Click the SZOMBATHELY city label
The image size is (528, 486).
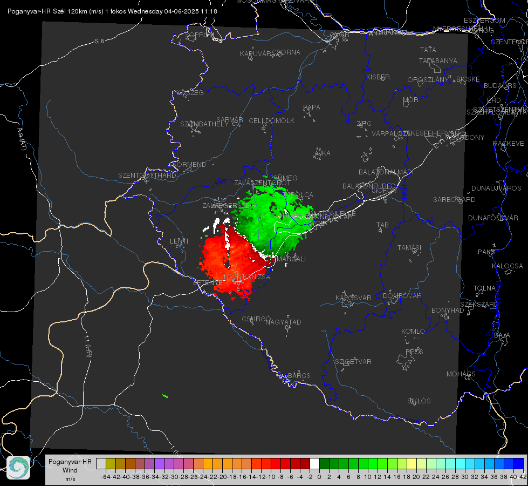pyautogui.click(x=204, y=124)
